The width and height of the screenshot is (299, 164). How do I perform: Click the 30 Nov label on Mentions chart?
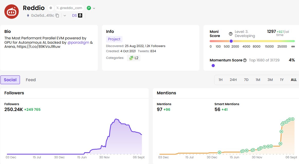tap(257, 157)
